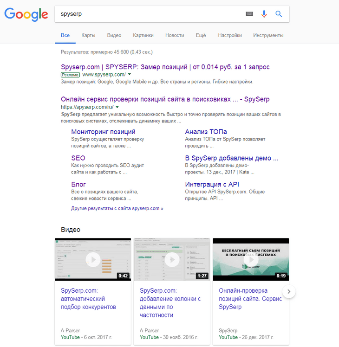Click the Реклама ad badge
Image resolution: width=339 pixels, height=347 pixels.
70,75
